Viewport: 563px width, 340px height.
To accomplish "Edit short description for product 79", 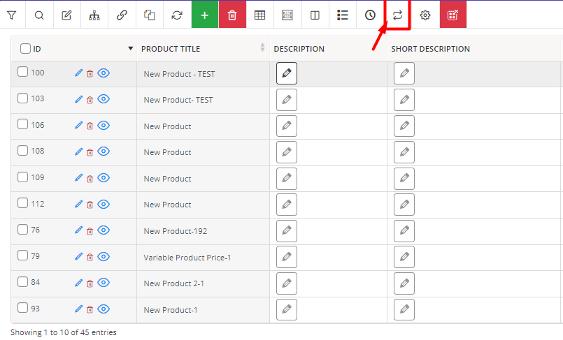I will pyautogui.click(x=404, y=257).
